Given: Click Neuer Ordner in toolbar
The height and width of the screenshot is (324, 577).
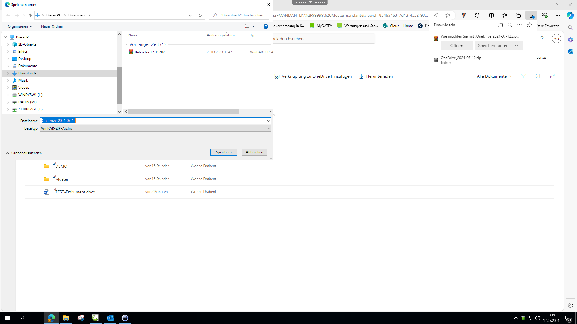Looking at the screenshot, I should tap(52, 26).
